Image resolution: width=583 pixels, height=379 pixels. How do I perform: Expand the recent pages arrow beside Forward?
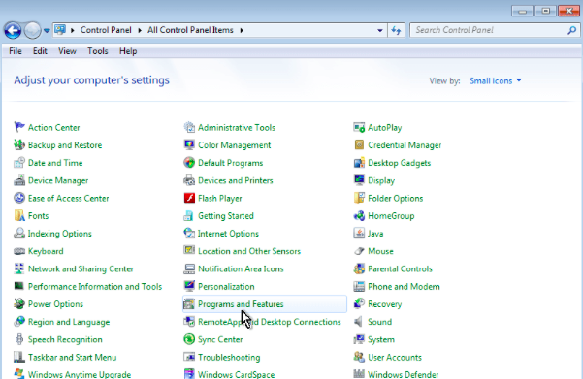(x=47, y=31)
